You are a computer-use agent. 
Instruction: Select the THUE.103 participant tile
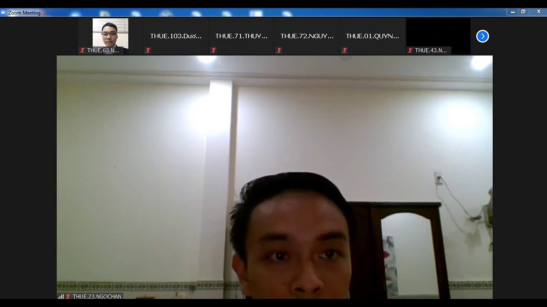click(176, 36)
